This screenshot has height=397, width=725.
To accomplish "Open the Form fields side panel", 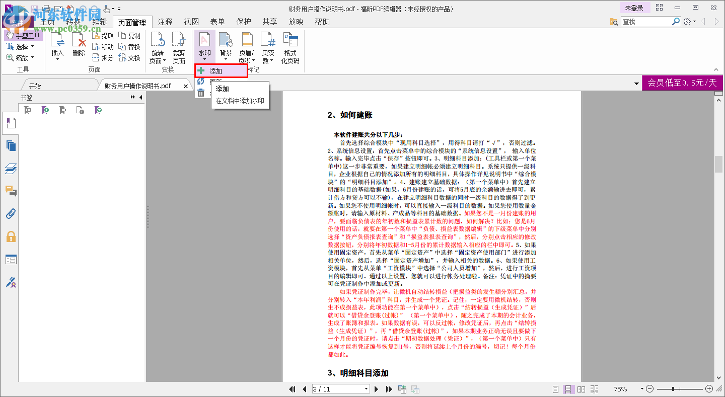I will 11,260.
